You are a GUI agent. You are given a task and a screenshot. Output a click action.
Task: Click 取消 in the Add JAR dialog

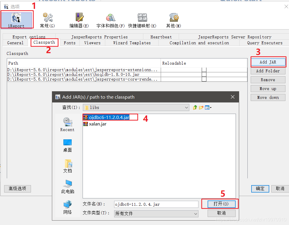(221, 213)
